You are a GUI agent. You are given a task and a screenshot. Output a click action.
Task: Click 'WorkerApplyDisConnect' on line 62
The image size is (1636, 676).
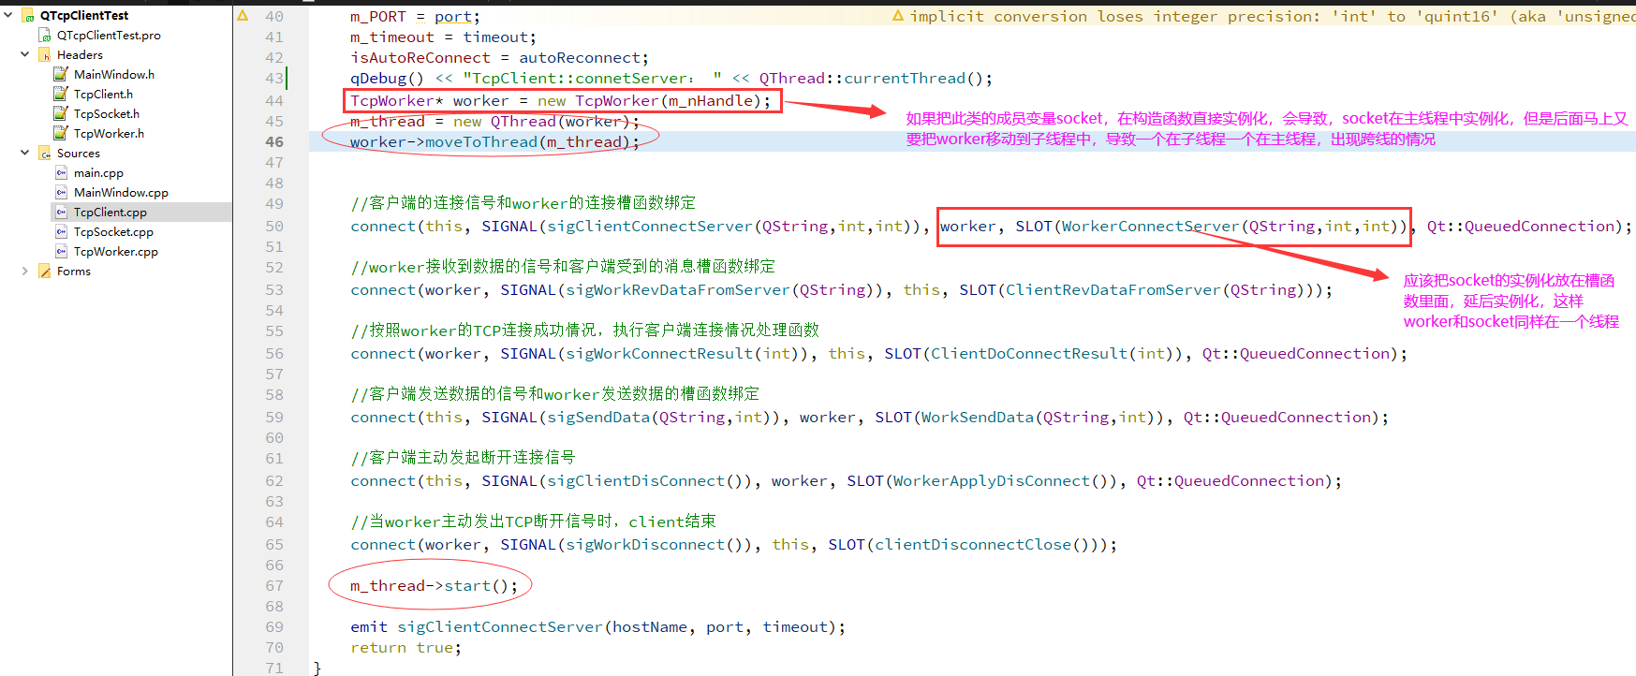pyautogui.click(x=992, y=480)
